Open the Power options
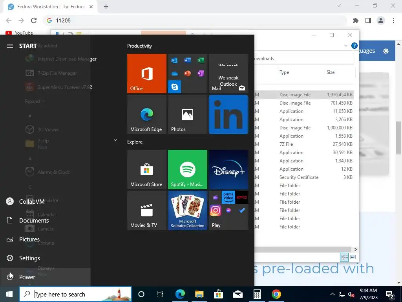The image size is (402, 302). tap(45, 277)
